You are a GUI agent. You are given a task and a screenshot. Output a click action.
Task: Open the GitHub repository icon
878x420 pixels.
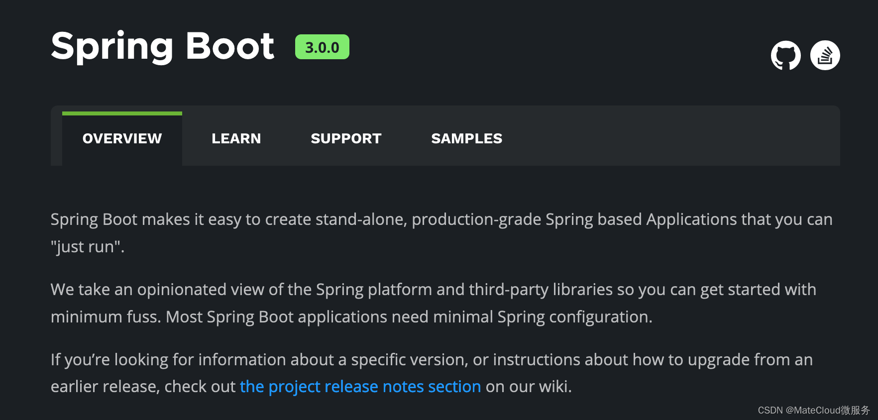pos(785,55)
